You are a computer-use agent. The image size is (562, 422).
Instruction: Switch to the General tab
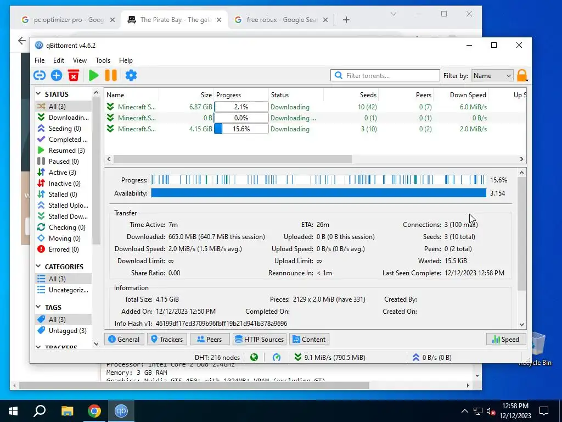[124, 340]
